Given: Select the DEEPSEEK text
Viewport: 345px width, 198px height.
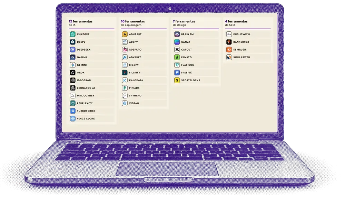Looking at the screenshot, I should tap(83, 50).
